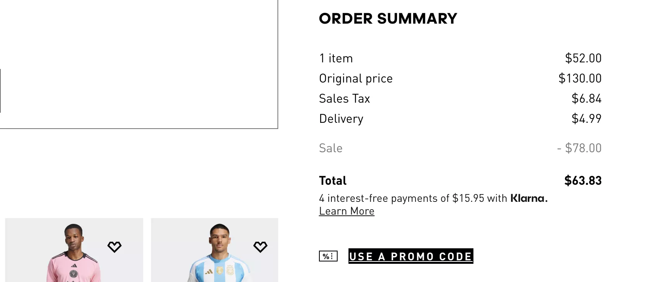
Task: Add the Argentina striped jersey to wishlist
Action: tap(260, 247)
